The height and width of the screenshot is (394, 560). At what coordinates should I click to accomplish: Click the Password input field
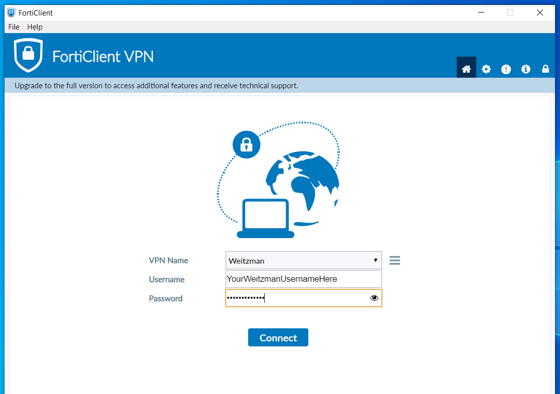[304, 298]
